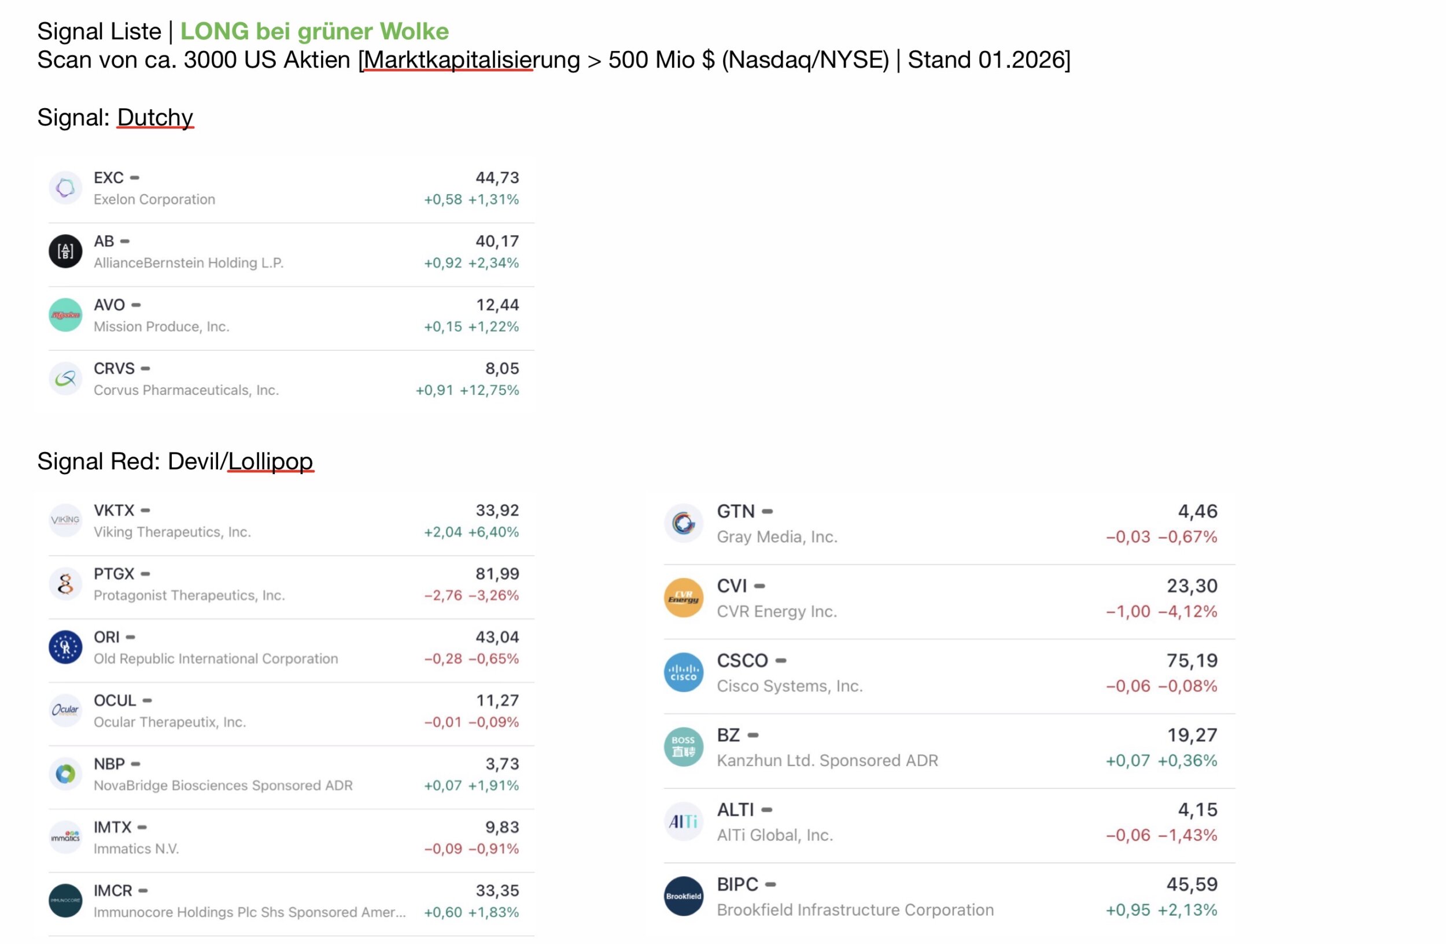
Task: Click the Mission Produce teal logo
Action: coord(65,315)
